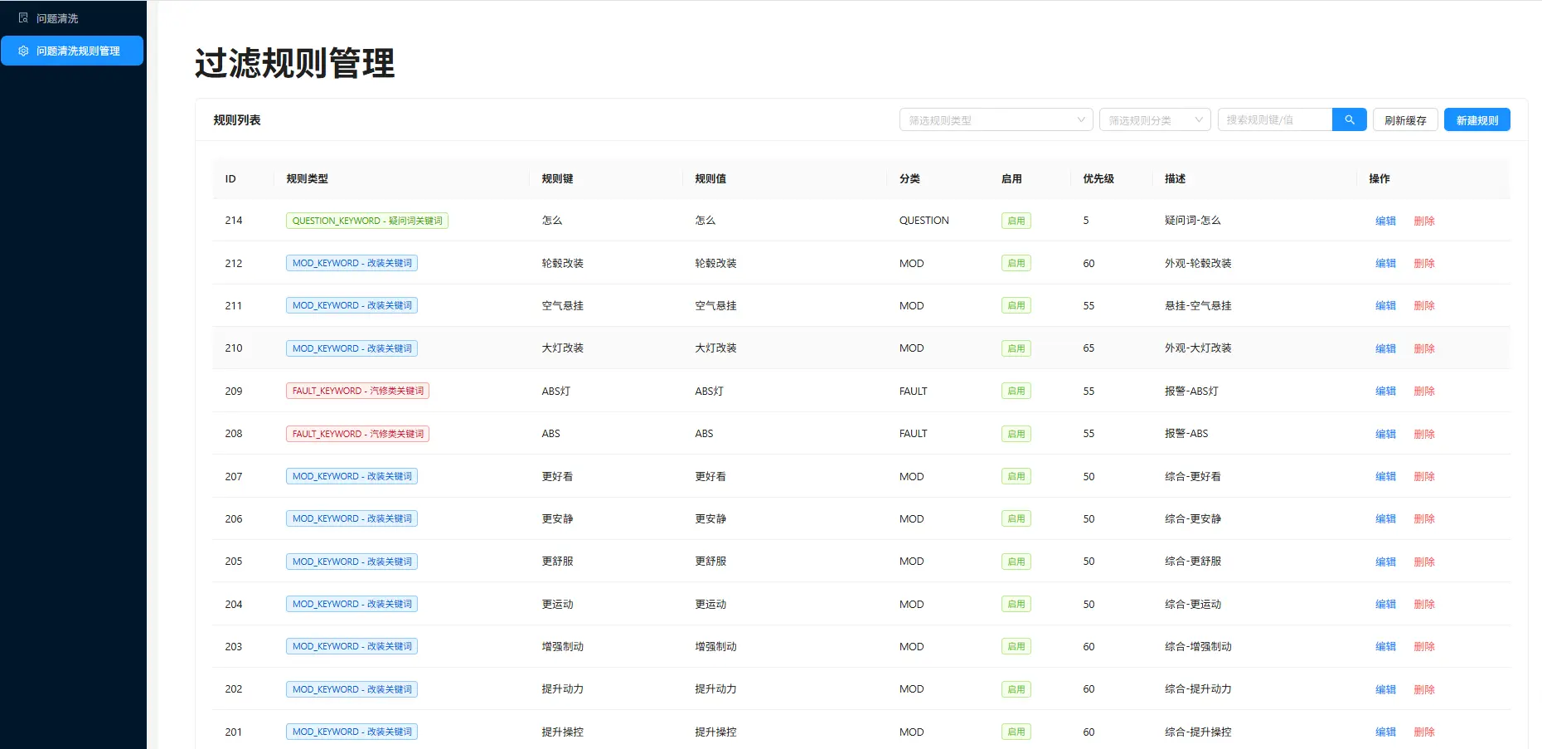Expand the chevron on the rule type filter

1080,119
